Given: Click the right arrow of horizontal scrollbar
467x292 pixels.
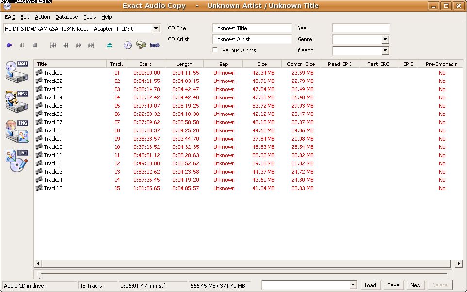Looking at the screenshot, I should [x=459, y=263].
